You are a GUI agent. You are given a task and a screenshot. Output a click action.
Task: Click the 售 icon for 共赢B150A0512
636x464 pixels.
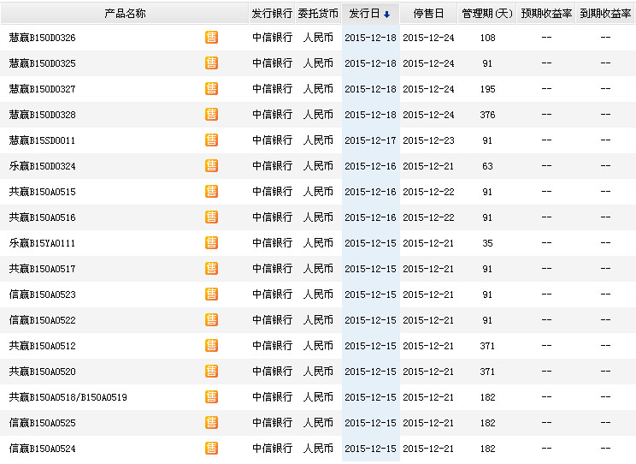pyautogui.click(x=211, y=346)
